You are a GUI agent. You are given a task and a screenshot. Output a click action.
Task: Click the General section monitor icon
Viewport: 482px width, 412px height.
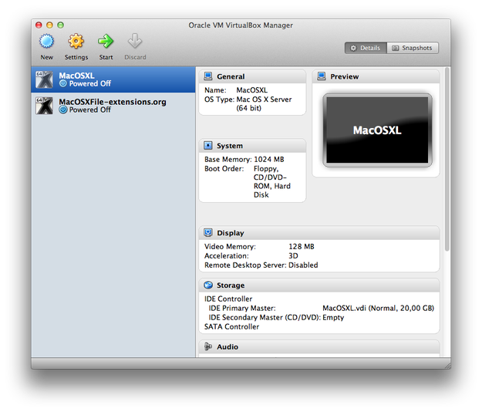tap(208, 76)
